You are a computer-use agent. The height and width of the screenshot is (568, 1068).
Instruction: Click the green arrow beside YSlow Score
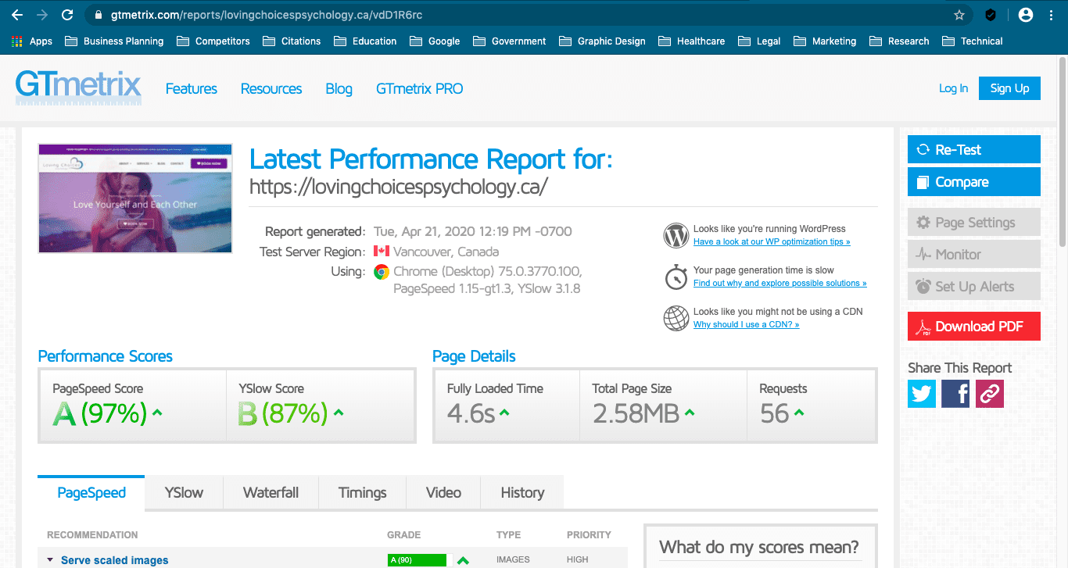(339, 413)
